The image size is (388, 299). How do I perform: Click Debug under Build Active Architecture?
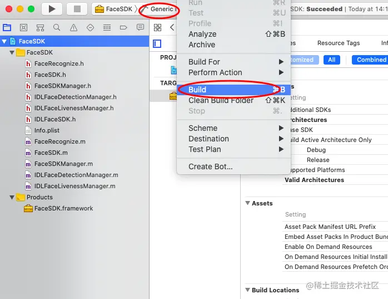(316, 150)
